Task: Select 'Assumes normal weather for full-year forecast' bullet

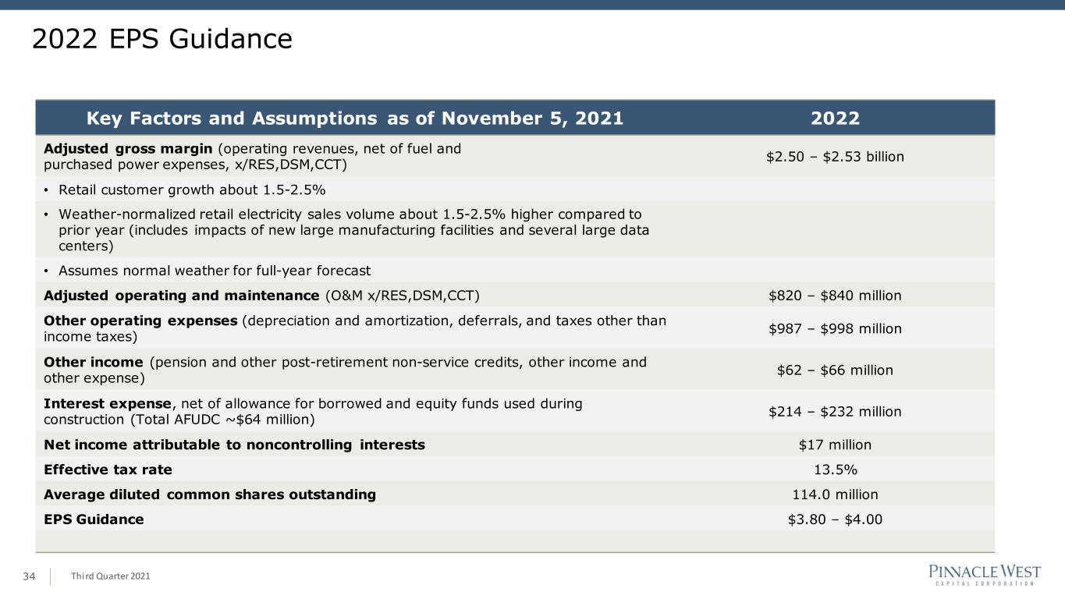Action: pos(208,271)
